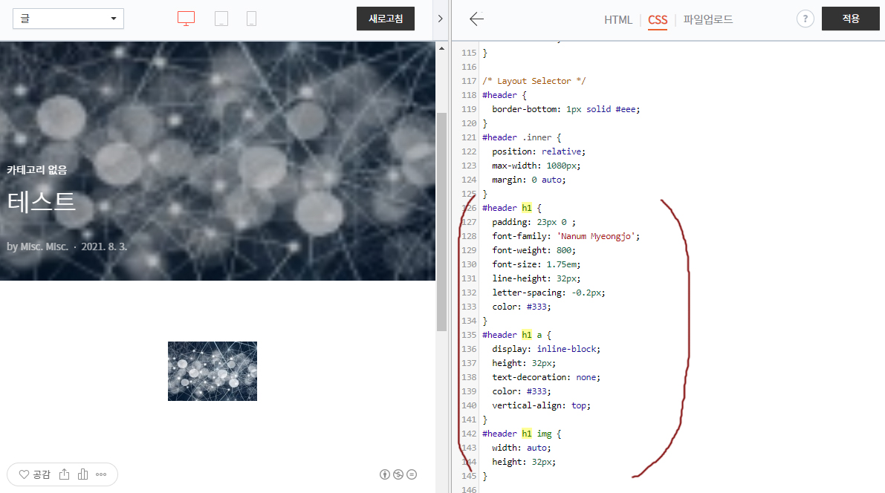The height and width of the screenshot is (493, 885).
Task: Open the more options ellipsis icon
Action: [x=101, y=474]
